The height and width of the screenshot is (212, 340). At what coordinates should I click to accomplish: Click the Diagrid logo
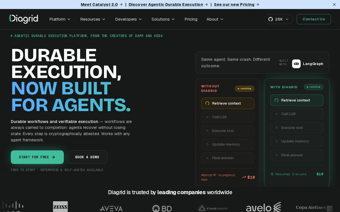pyautogui.click(x=24, y=19)
